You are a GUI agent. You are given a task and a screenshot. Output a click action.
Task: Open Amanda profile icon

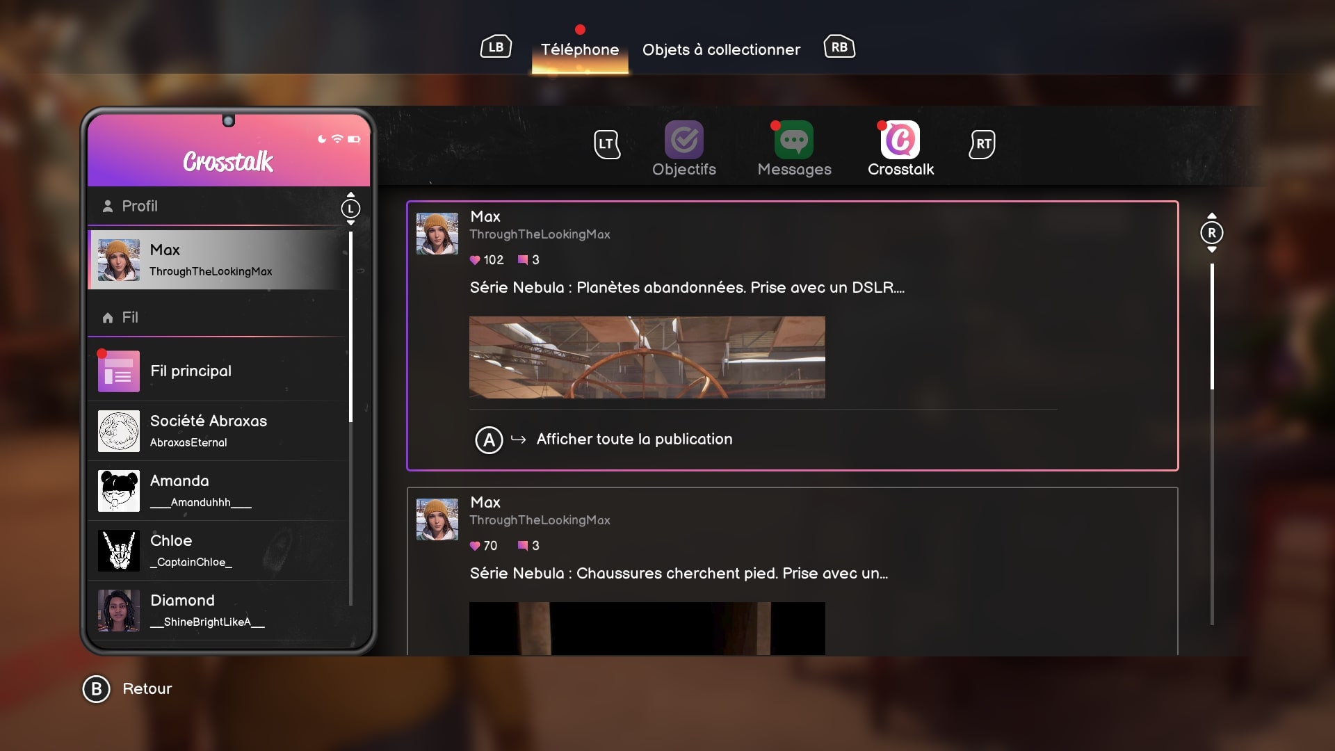(118, 490)
